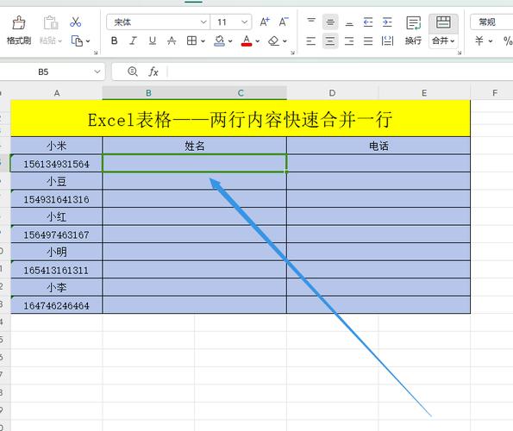Open font settings dialog launcher

(x=292, y=53)
